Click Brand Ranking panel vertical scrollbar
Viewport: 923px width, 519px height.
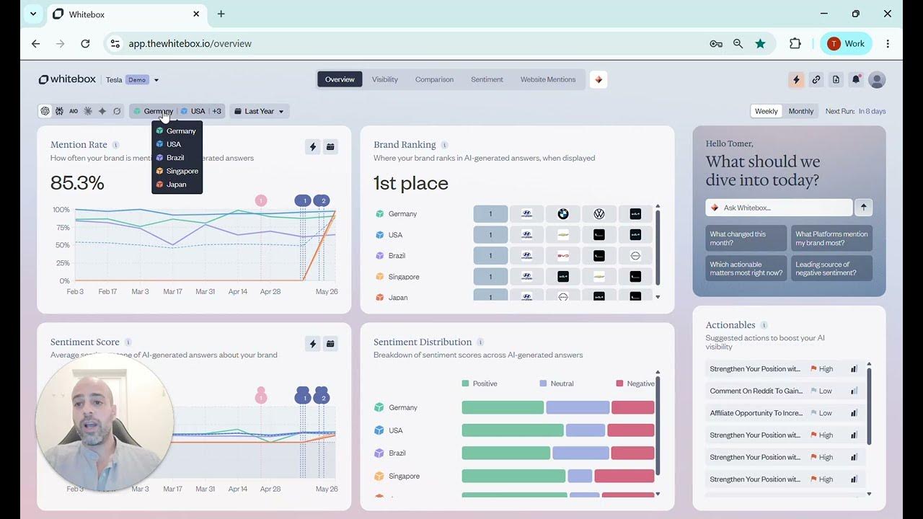[658, 247]
